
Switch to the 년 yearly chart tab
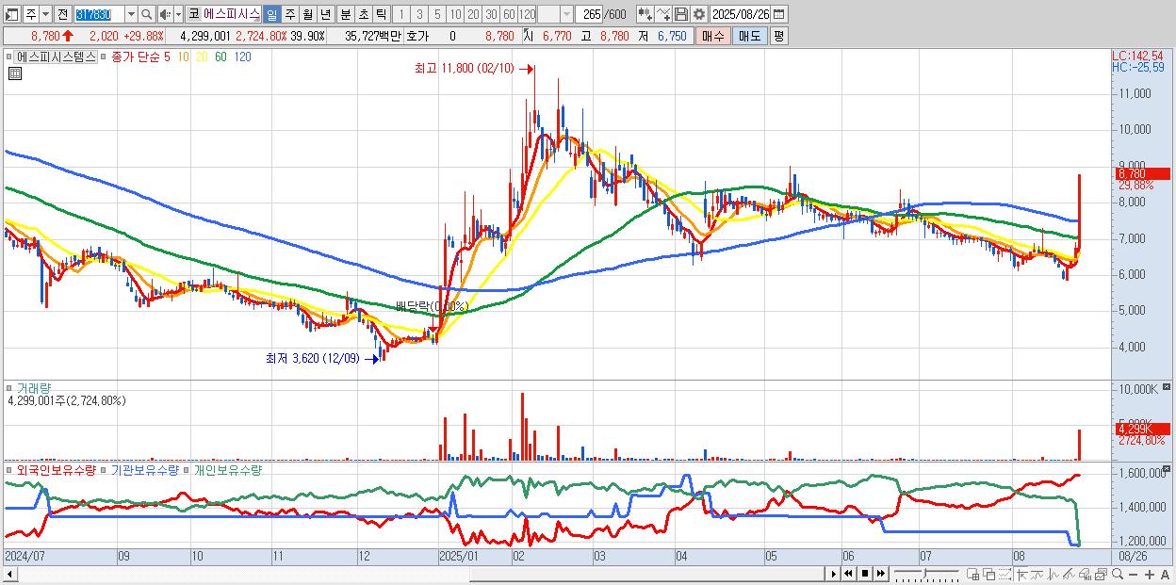coord(325,15)
